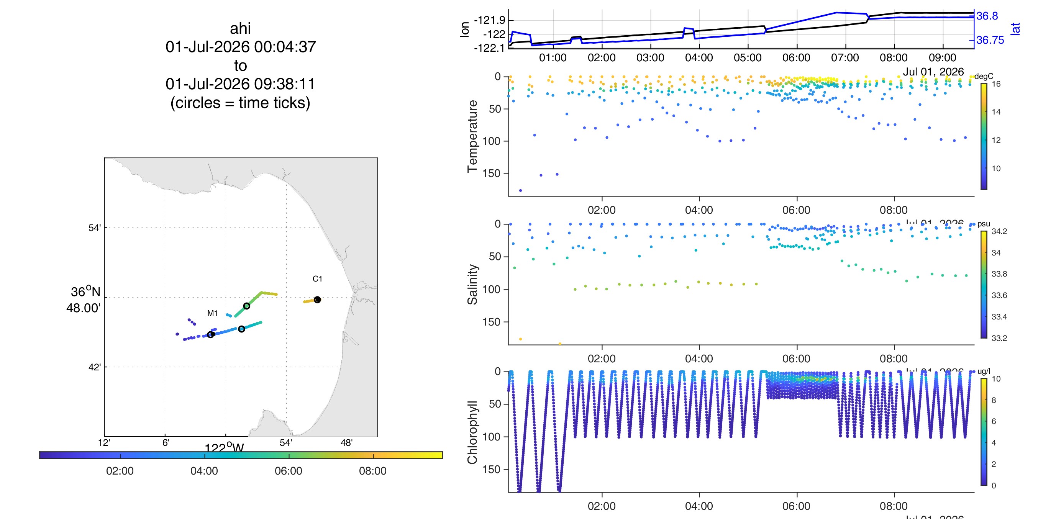Click the ahi title text block

coord(241,65)
